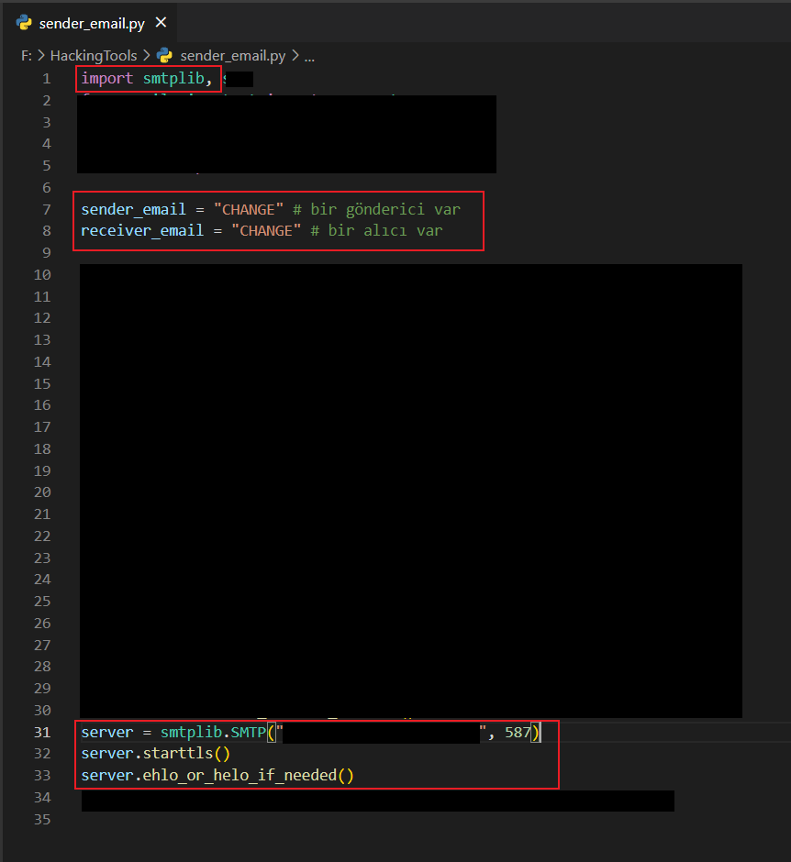Click line number 31 in the gutter

tap(42, 732)
